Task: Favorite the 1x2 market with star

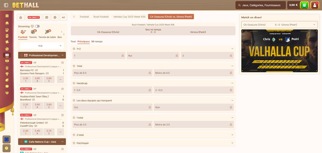Action: [x=74, y=49]
